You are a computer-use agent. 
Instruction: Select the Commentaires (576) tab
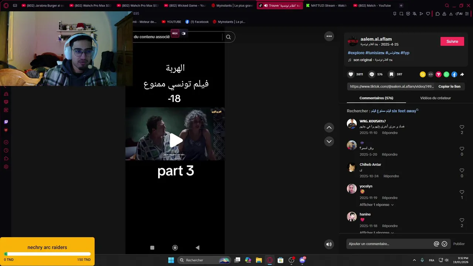tap(376, 98)
